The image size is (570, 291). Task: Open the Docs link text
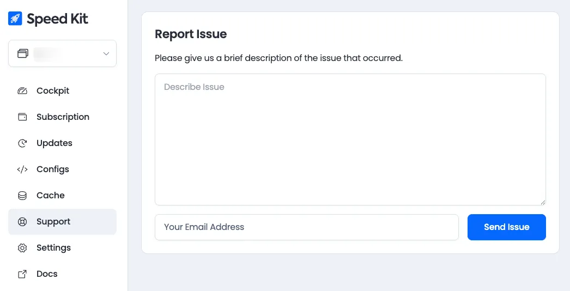click(47, 274)
